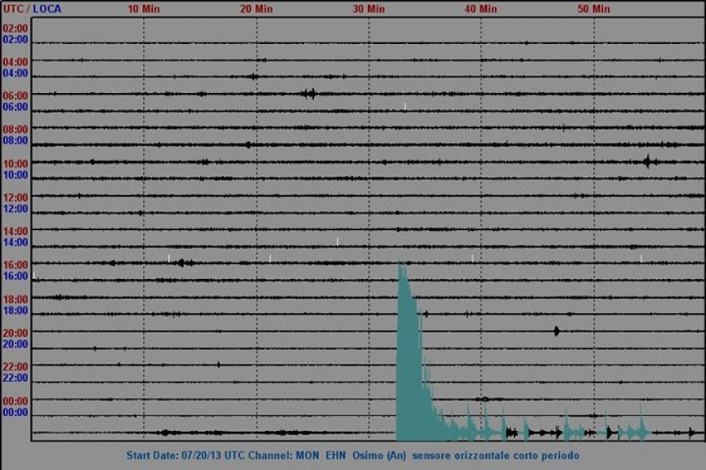706x470 pixels.
Task: Click the blue 06:00 local hour label
Action: coord(16,107)
